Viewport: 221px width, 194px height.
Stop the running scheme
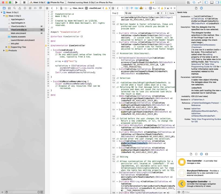tap(24, 2)
